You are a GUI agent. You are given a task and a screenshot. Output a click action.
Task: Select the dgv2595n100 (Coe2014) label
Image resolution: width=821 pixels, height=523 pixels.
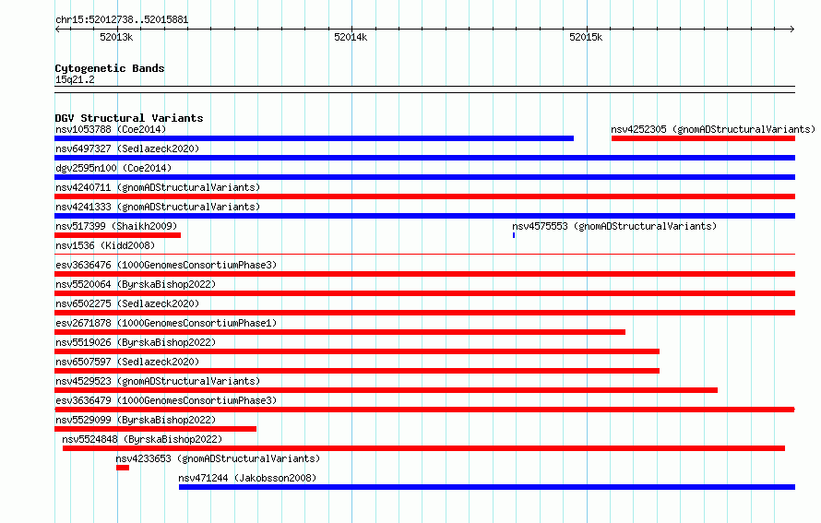(113, 168)
